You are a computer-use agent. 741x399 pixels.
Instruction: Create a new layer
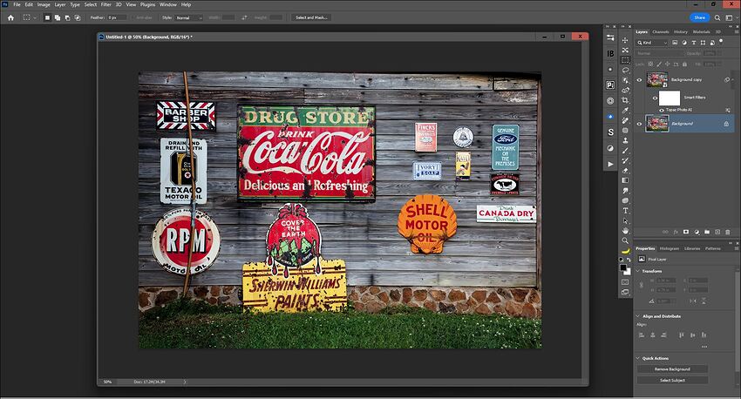[717, 232]
